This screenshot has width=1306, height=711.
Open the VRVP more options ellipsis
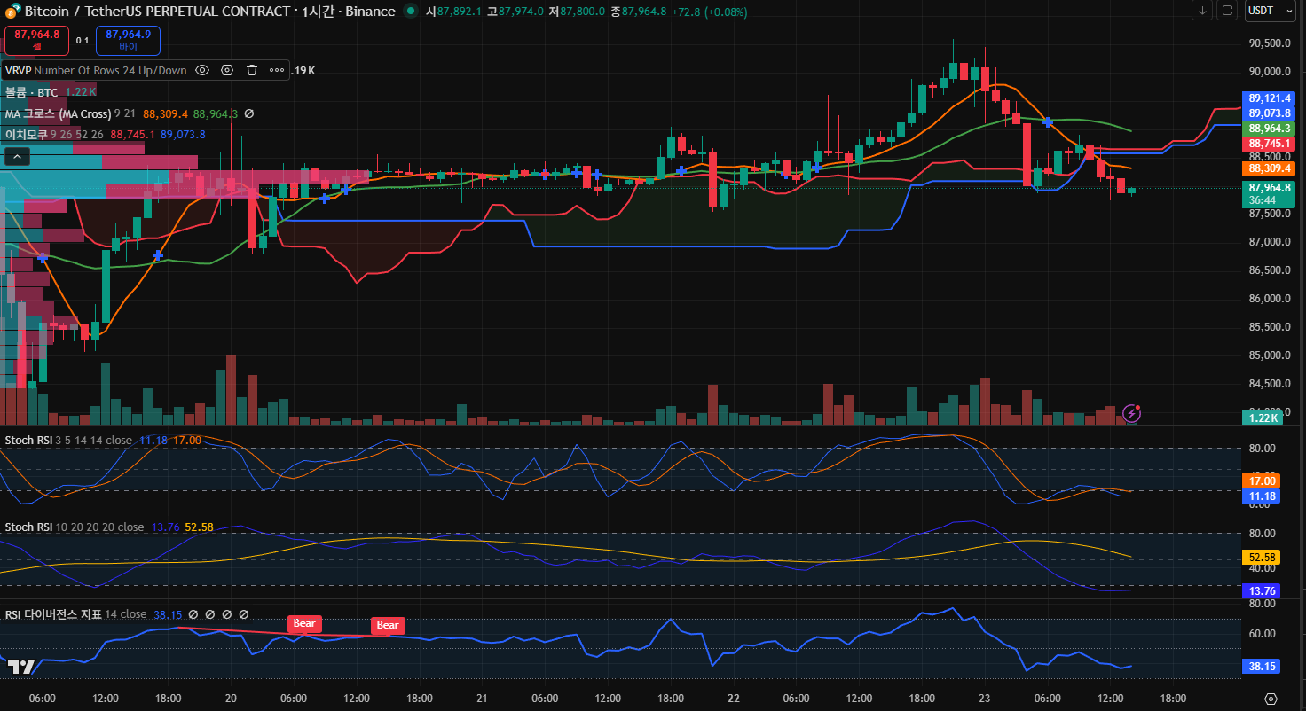tap(277, 70)
